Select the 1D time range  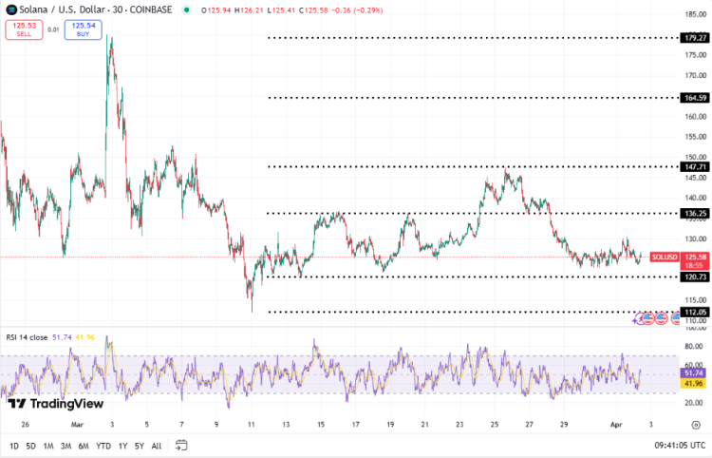(14, 445)
